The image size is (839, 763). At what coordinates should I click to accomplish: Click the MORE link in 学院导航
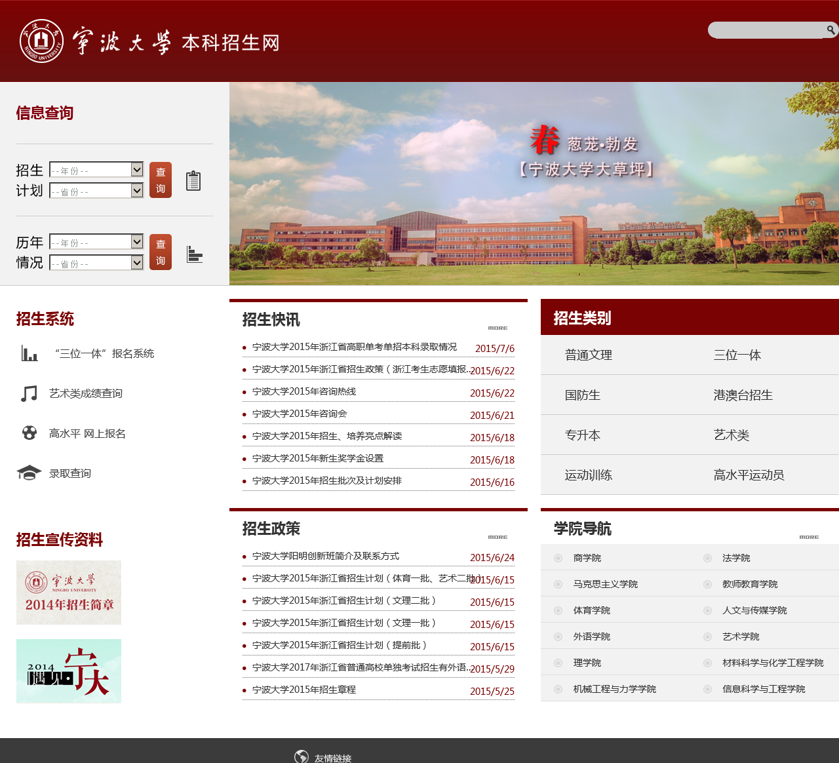[x=809, y=537]
